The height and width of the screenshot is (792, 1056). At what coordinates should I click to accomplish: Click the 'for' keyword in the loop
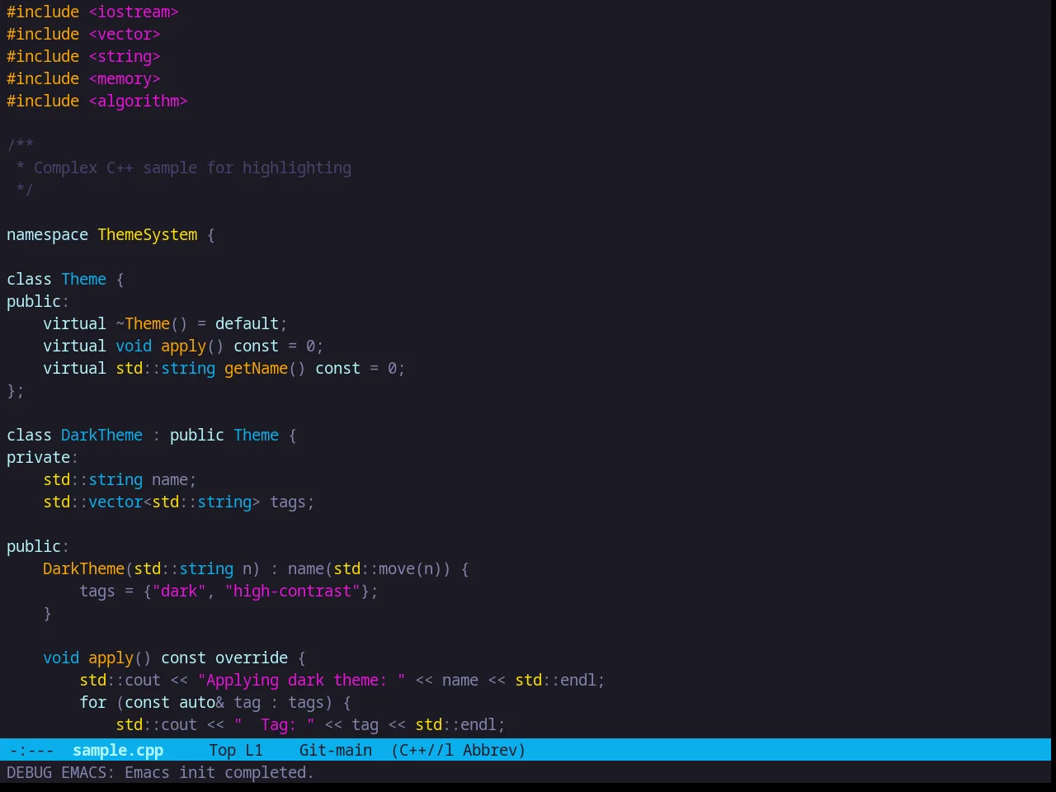[x=92, y=702]
